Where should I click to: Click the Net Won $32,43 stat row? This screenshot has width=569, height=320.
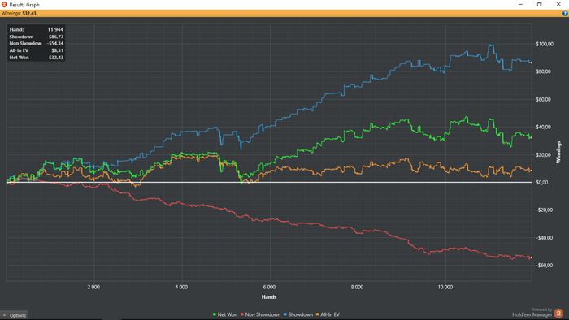[37, 58]
